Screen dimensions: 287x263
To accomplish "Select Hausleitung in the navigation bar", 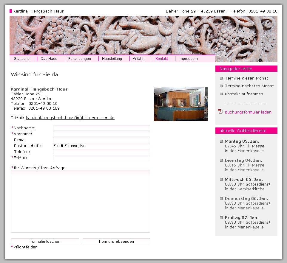I will pyautogui.click(x=112, y=59).
